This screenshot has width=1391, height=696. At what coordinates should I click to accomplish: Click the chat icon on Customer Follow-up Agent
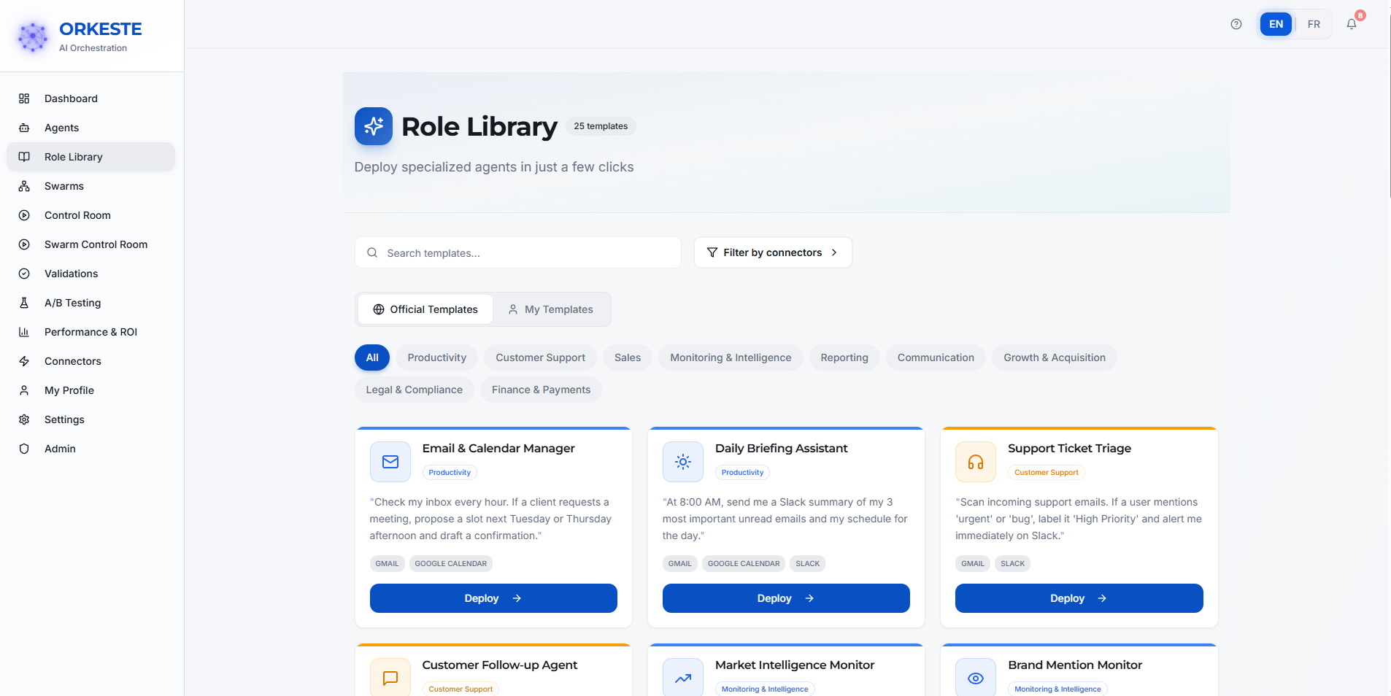coord(390,678)
